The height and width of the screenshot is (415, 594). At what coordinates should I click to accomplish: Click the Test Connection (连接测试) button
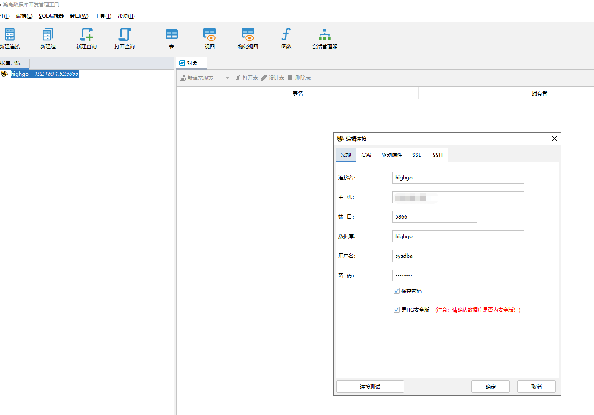point(370,387)
